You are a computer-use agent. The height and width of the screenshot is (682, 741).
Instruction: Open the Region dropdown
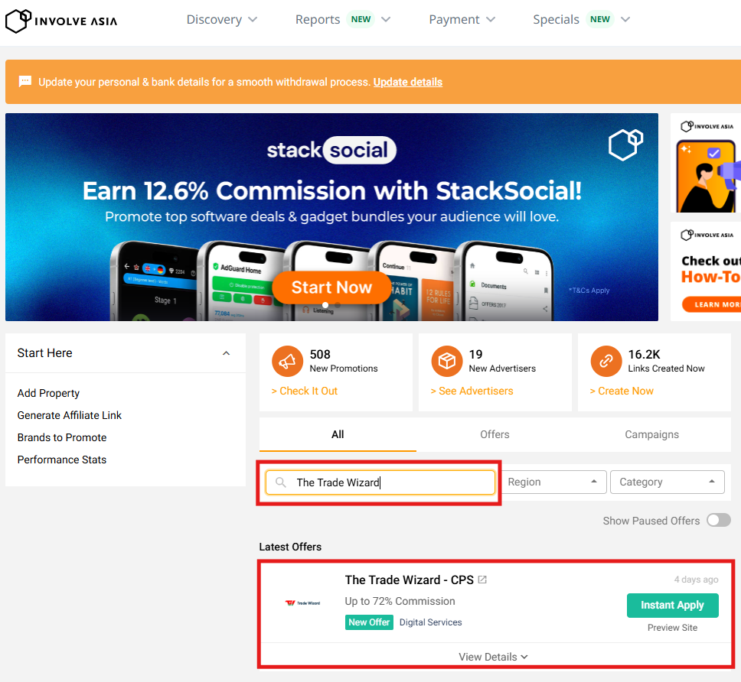click(x=553, y=482)
